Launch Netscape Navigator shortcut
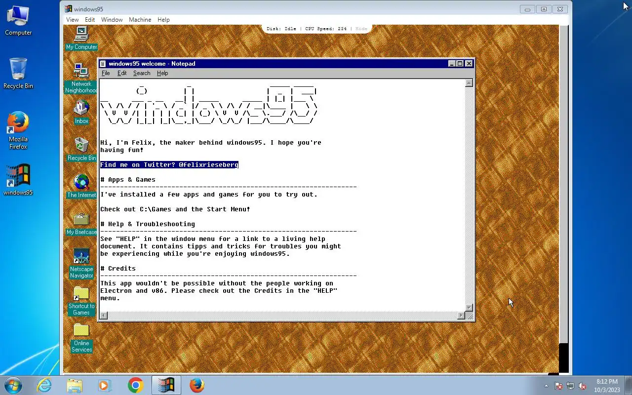 coord(81,263)
